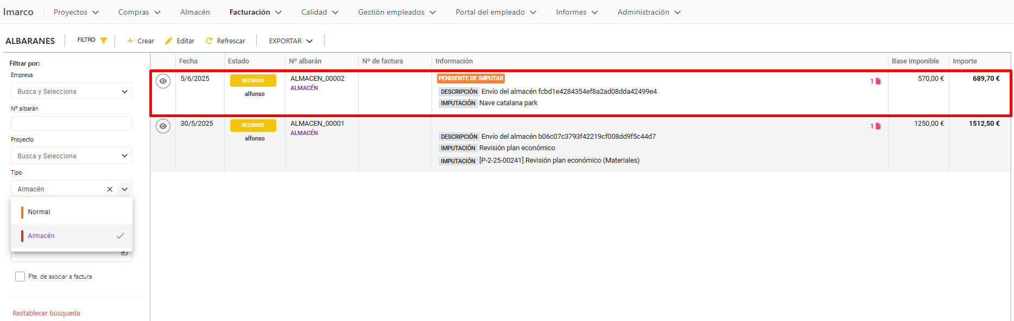The height and width of the screenshot is (321, 1014).
Task: Click the Refrescar reload icon
Action: [209, 41]
